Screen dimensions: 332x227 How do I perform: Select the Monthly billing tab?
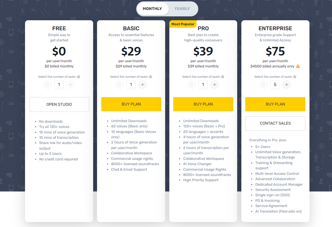(152, 9)
